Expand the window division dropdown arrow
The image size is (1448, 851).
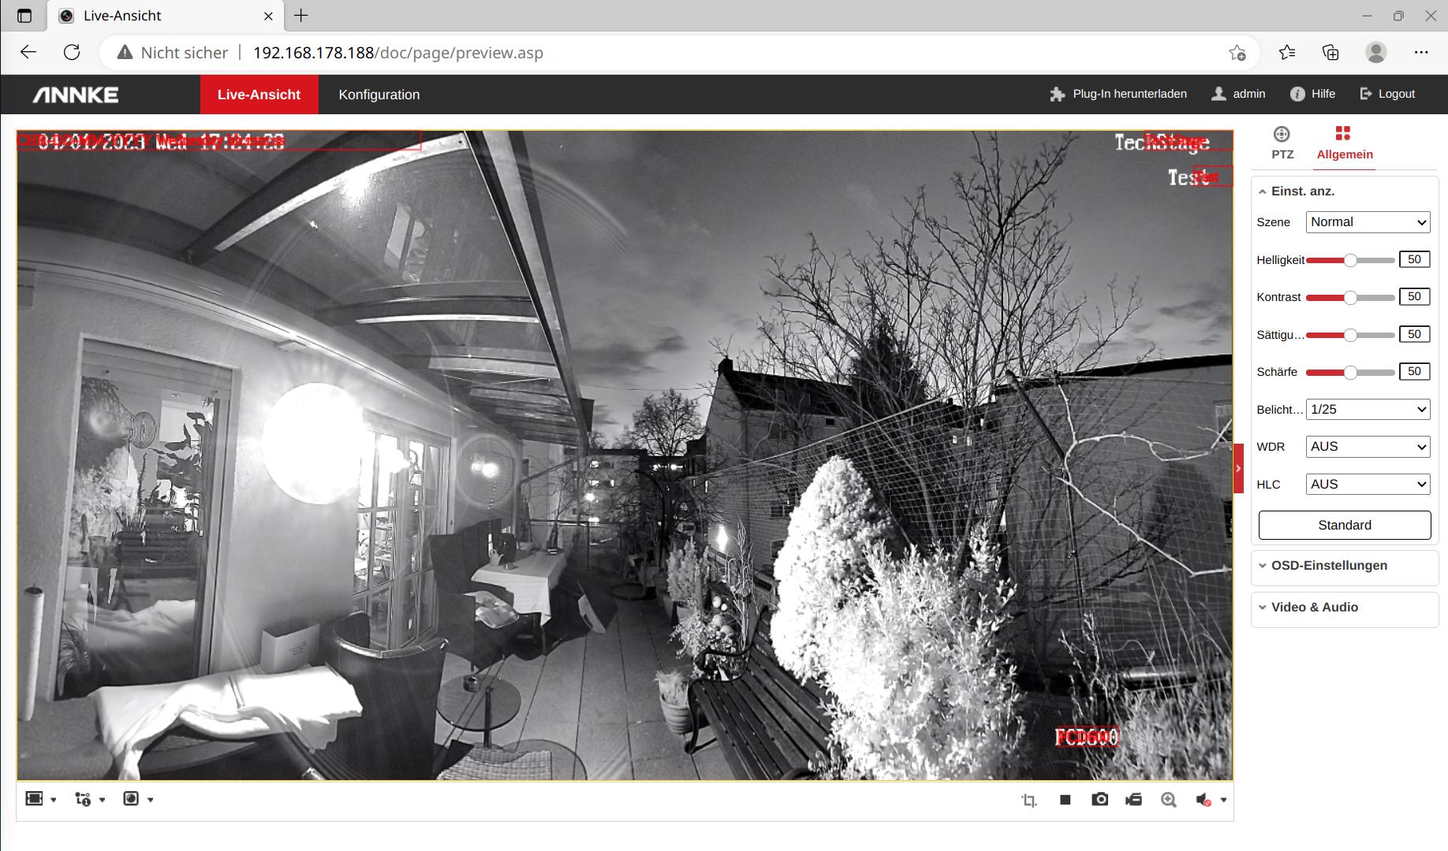tap(54, 800)
